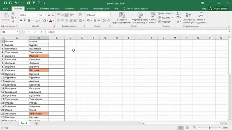The height and width of the screenshot is (130, 232).
Task: Open the Условное форматирование dropdown
Action: pyautogui.click(x=122, y=18)
